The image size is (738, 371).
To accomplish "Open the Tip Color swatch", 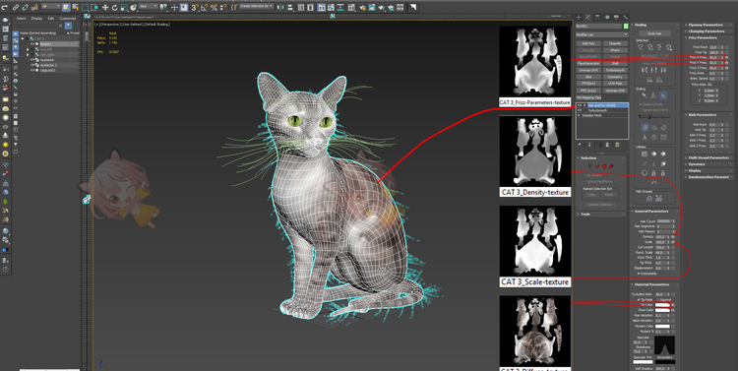I will click(x=662, y=305).
